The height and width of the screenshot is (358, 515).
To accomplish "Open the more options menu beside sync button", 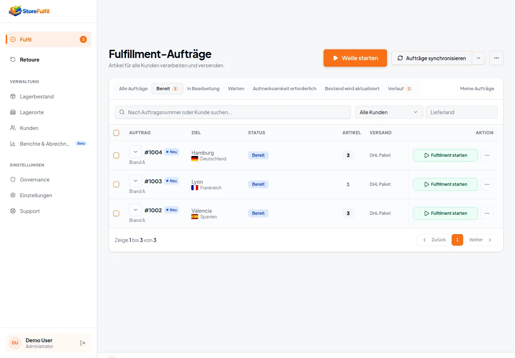I will click(x=496, y=58).
